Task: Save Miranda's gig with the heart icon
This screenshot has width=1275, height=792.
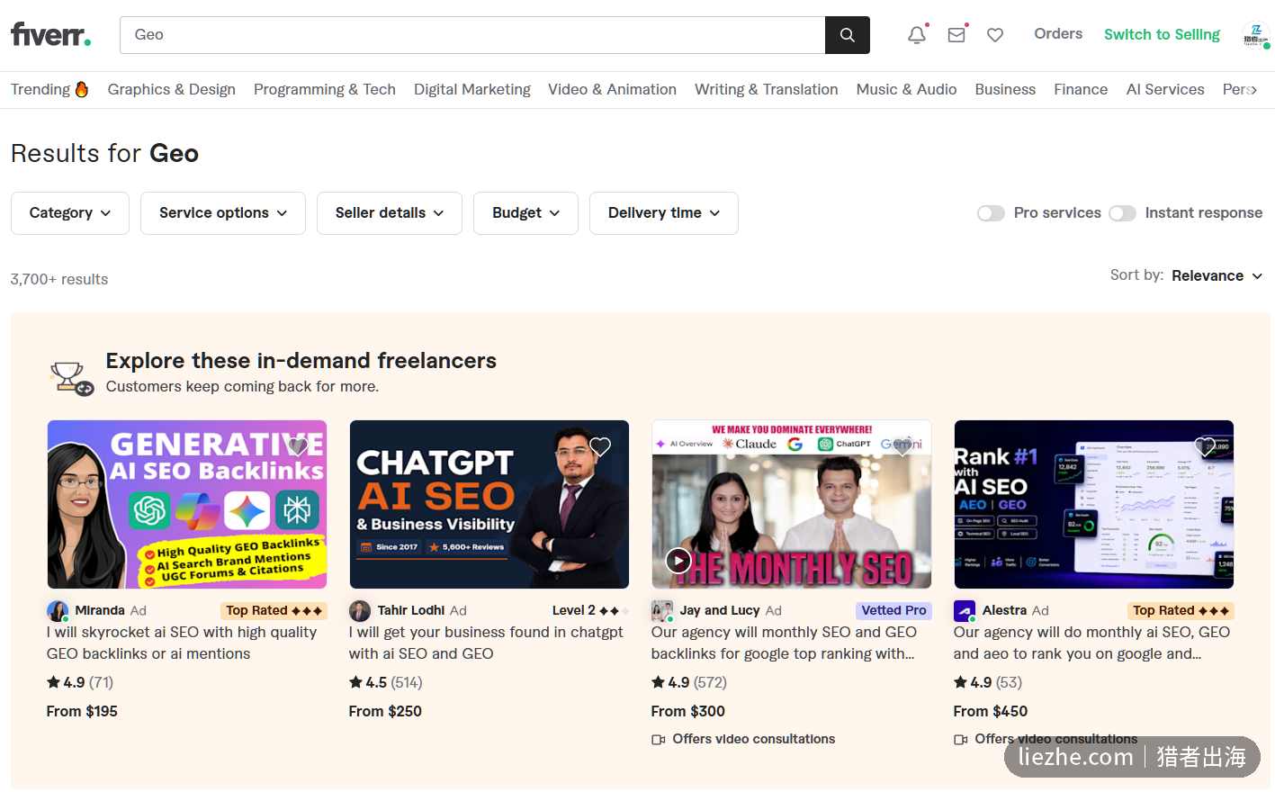Action: [x=298, y=446]
